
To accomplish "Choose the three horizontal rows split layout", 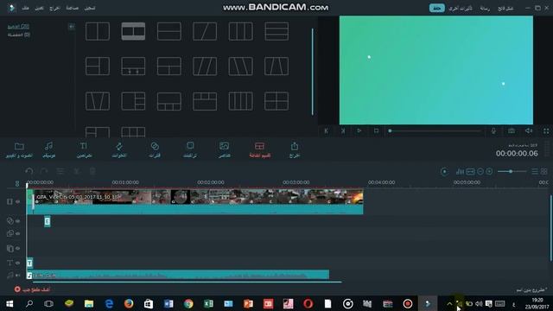I will pyautogui.click(x=276, y=31).
